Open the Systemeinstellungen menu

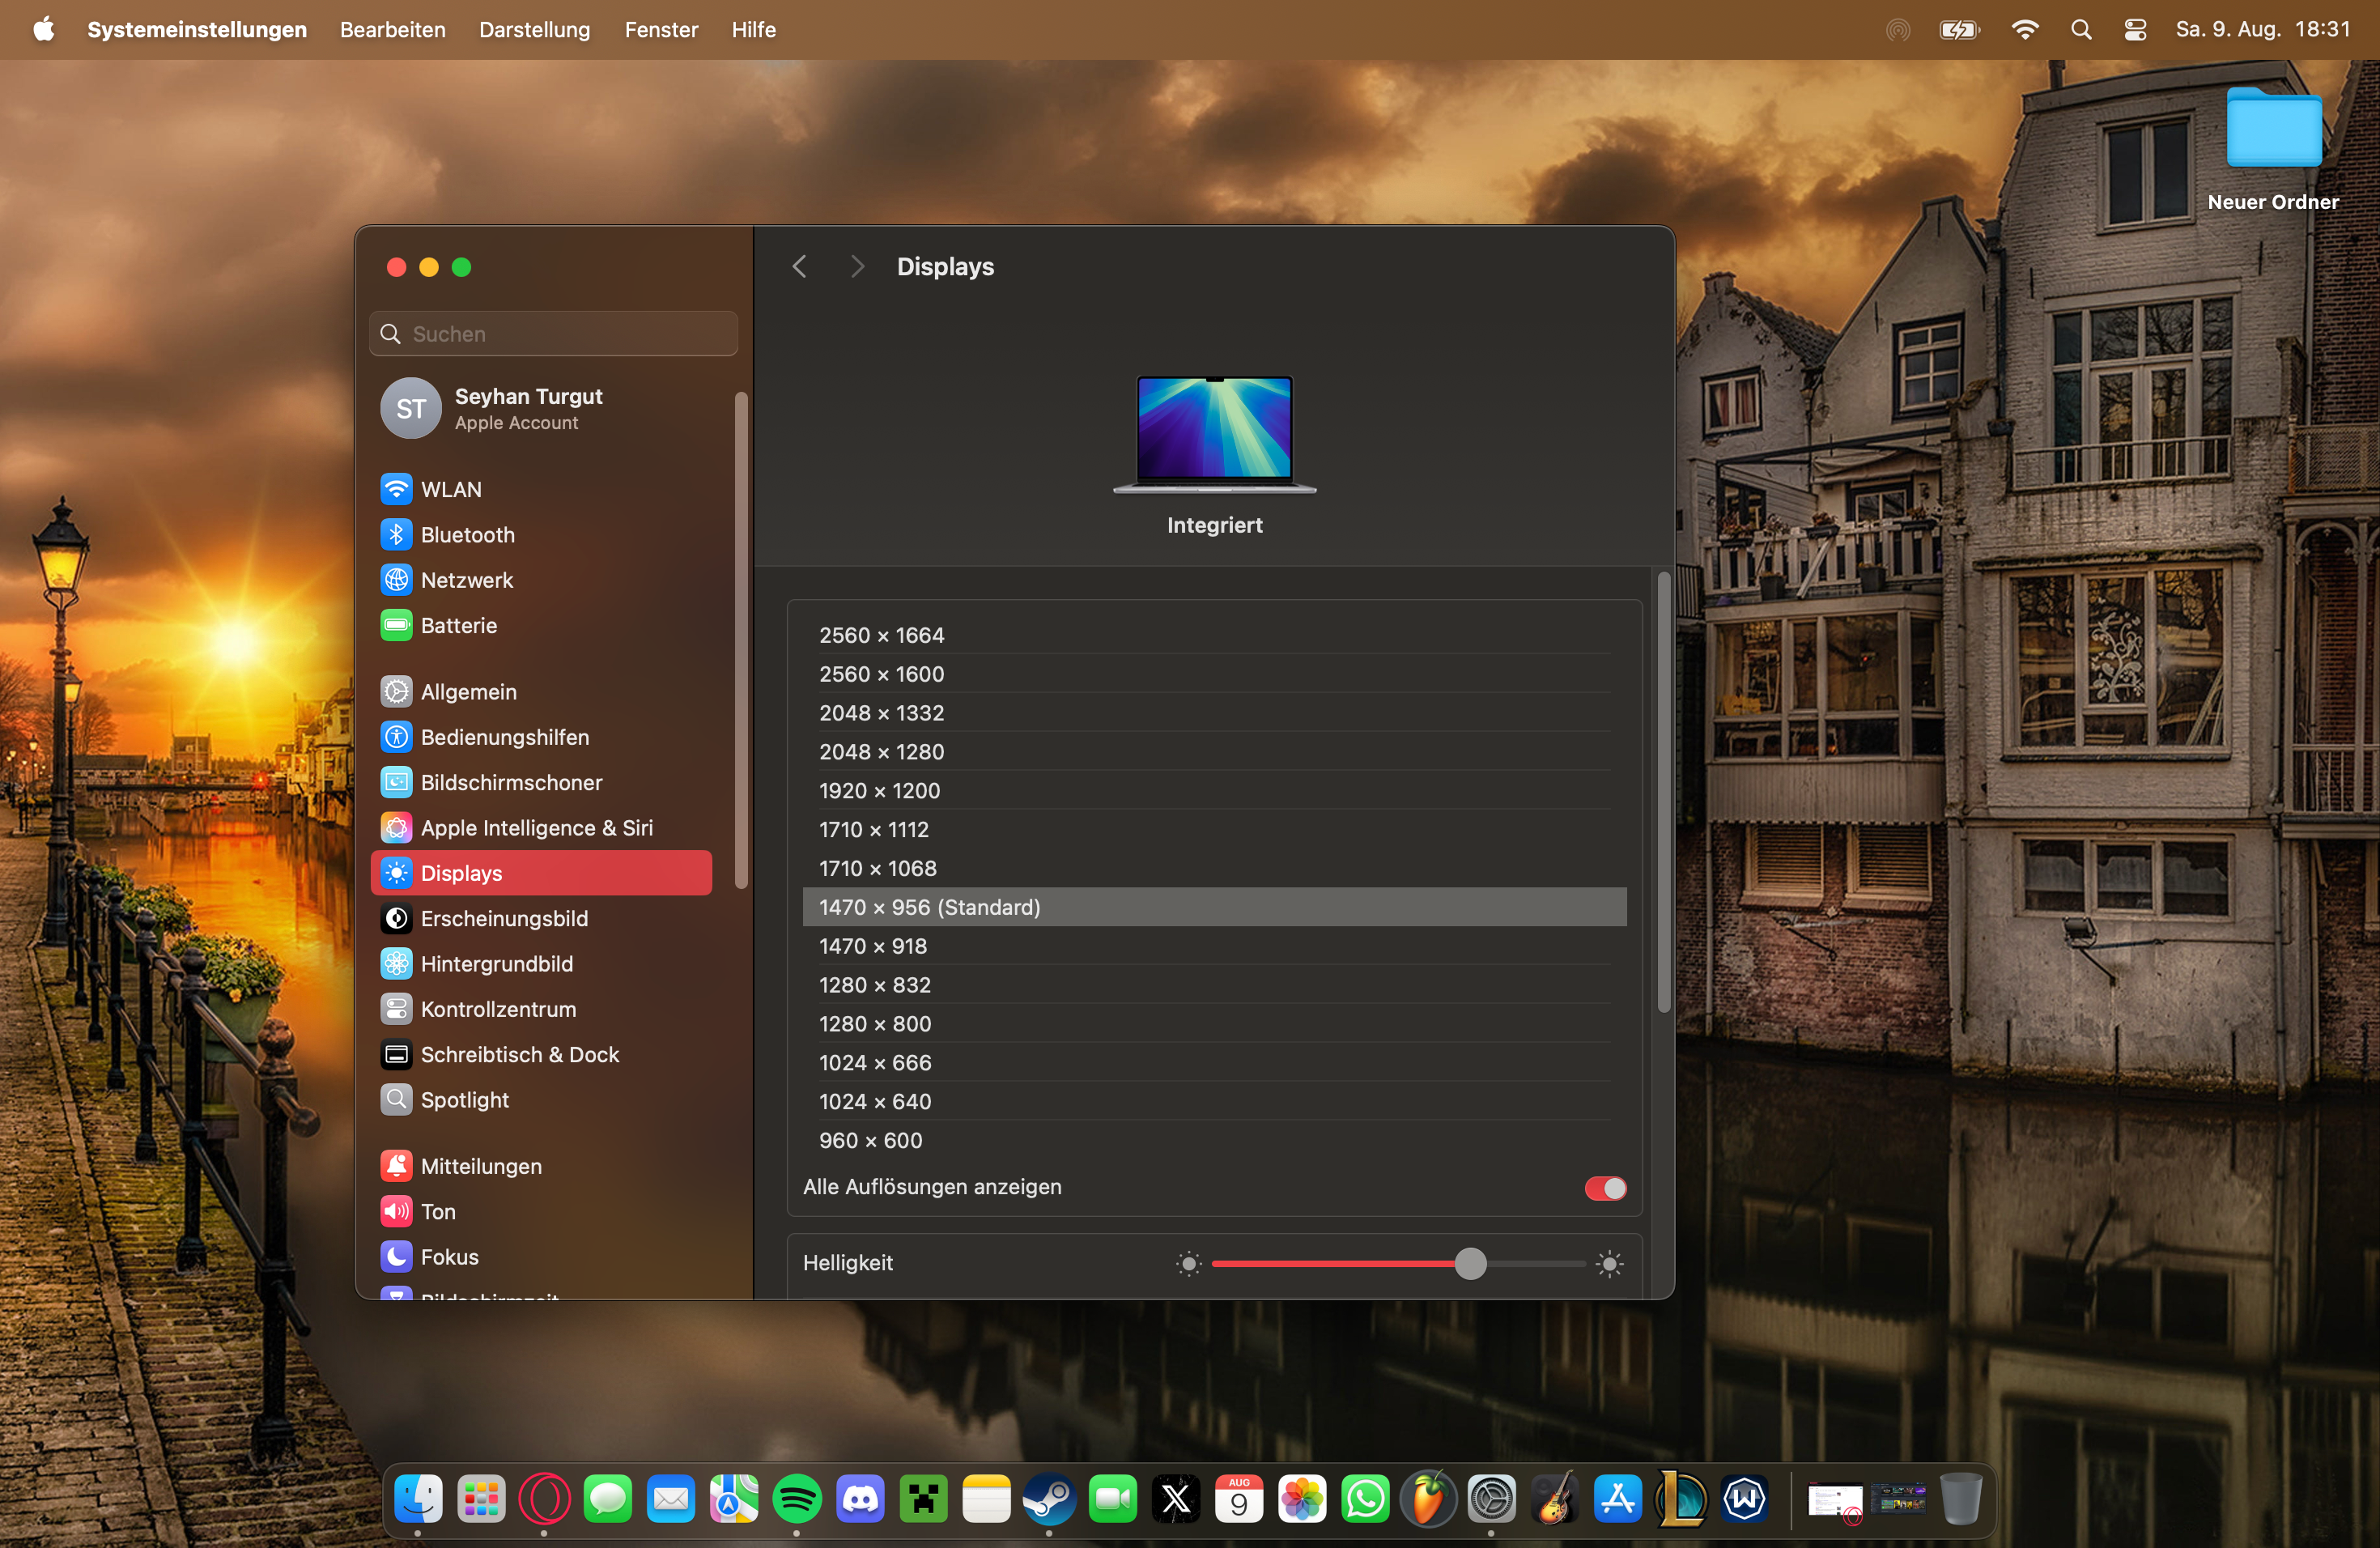click(197, 30)
